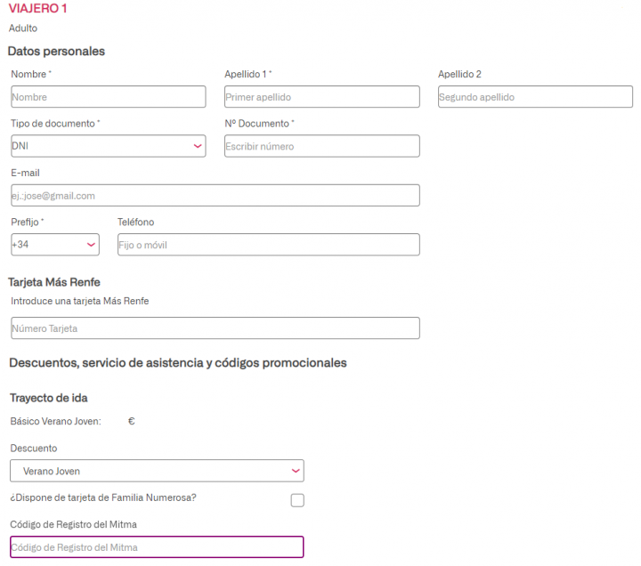Click the Trayecto de ida heading
This screenshot has height=566, width=641.
tap(48, 398)
